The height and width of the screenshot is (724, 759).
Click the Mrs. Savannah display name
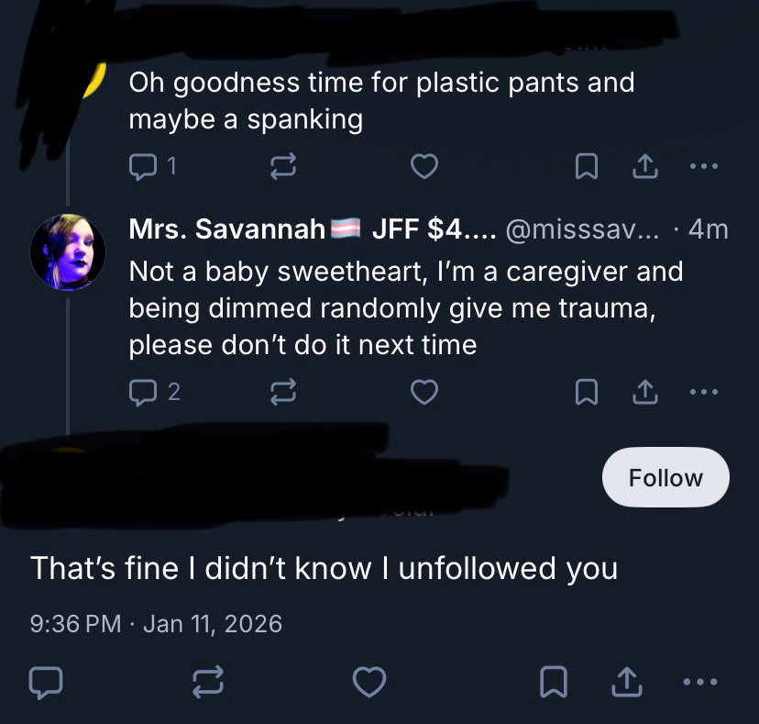click(x=226, y=229)
